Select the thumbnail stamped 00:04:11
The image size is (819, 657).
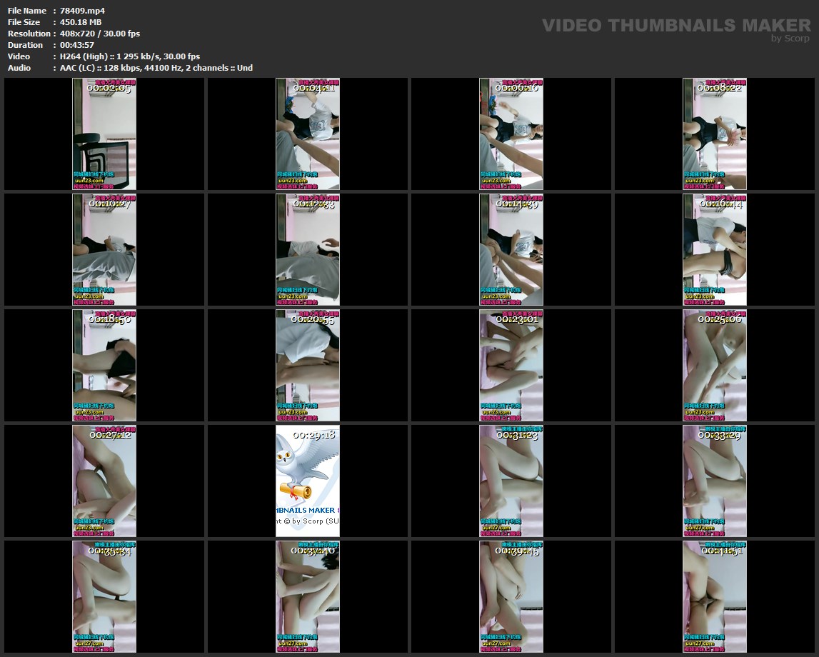pyautogui.click(x=308, y=134)
